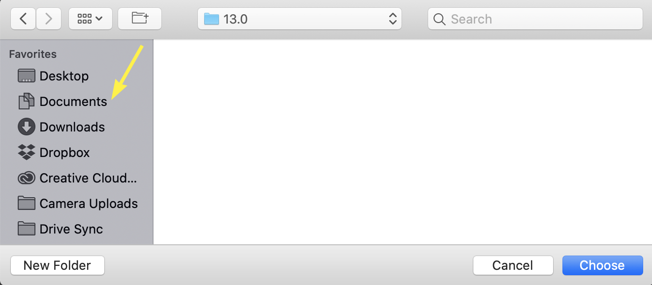The image size is (652, 285).
Task: Open the Camera Uploads folder
Action: point(77,204)
